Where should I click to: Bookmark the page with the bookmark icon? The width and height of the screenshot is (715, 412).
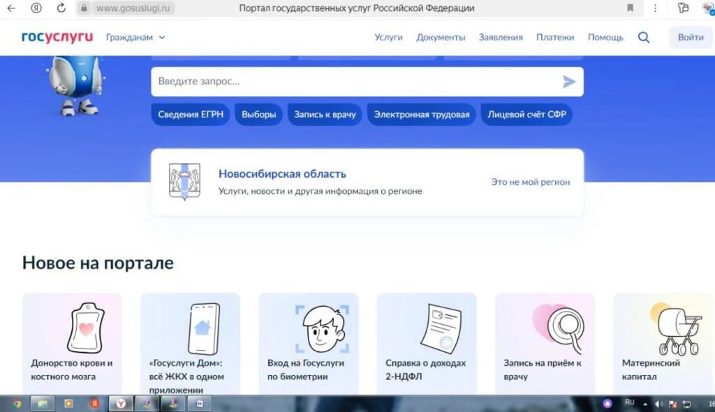pyautogui.click(x=630, y=8)
